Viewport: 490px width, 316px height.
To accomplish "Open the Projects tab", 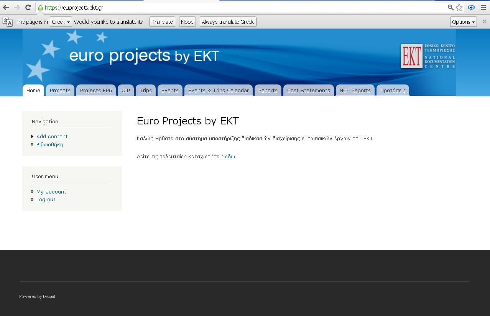I will tap(60, 90).
